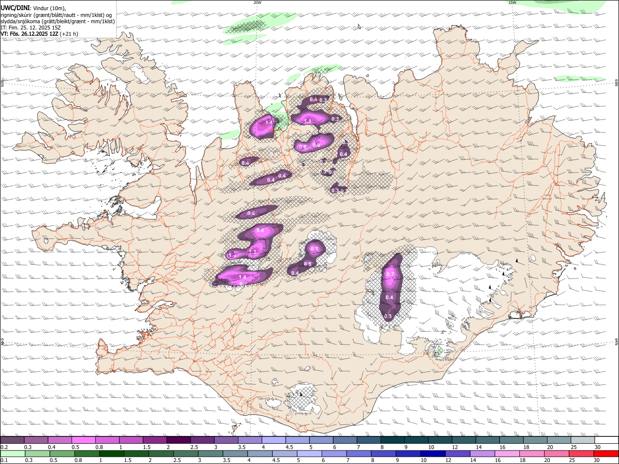Select rain swatch between 0.5 and 0.8

click(62, 454)
